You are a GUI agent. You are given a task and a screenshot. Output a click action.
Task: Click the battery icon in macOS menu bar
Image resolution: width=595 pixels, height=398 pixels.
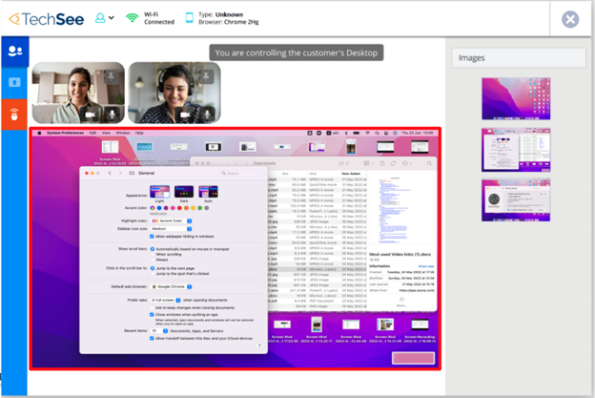pyautogui.click(x=357, y=133)
